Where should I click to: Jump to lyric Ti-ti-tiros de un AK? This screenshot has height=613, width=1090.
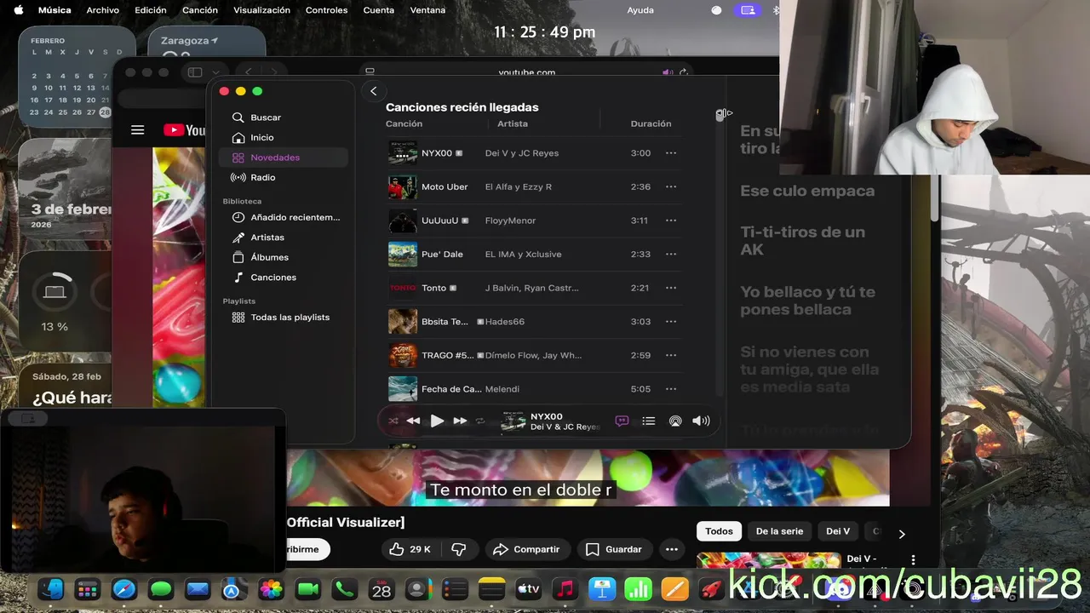point(802,240)
